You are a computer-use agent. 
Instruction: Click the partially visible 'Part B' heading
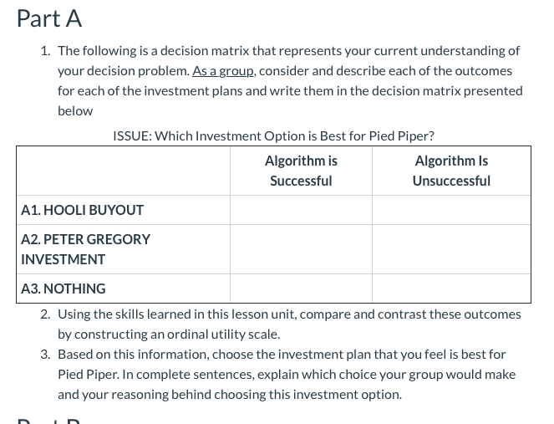click(x=48, y=420)
